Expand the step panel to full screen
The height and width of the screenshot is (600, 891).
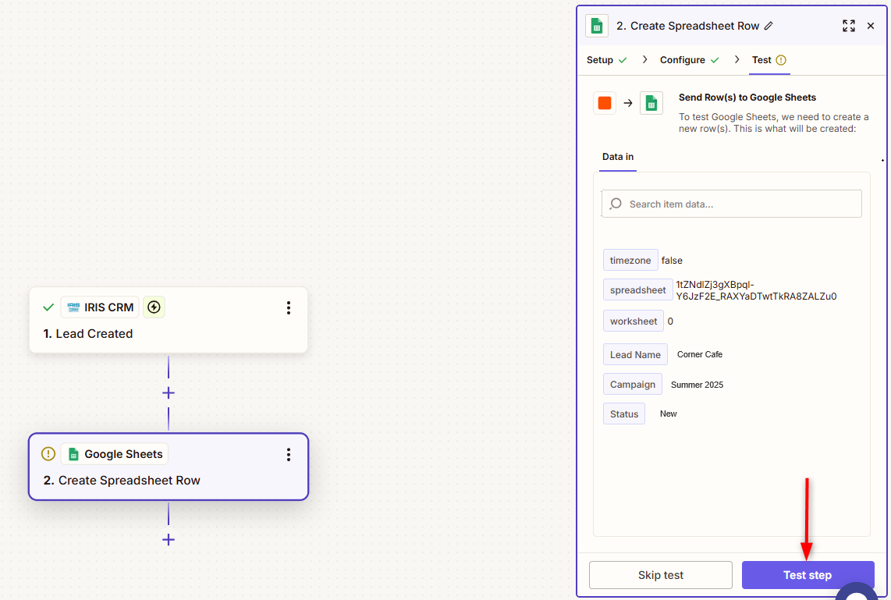(848, 26)
